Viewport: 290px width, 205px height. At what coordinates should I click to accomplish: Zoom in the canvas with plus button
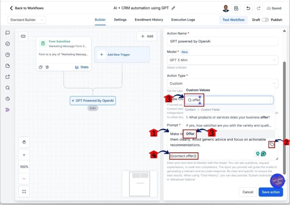(x=24, y=155)
